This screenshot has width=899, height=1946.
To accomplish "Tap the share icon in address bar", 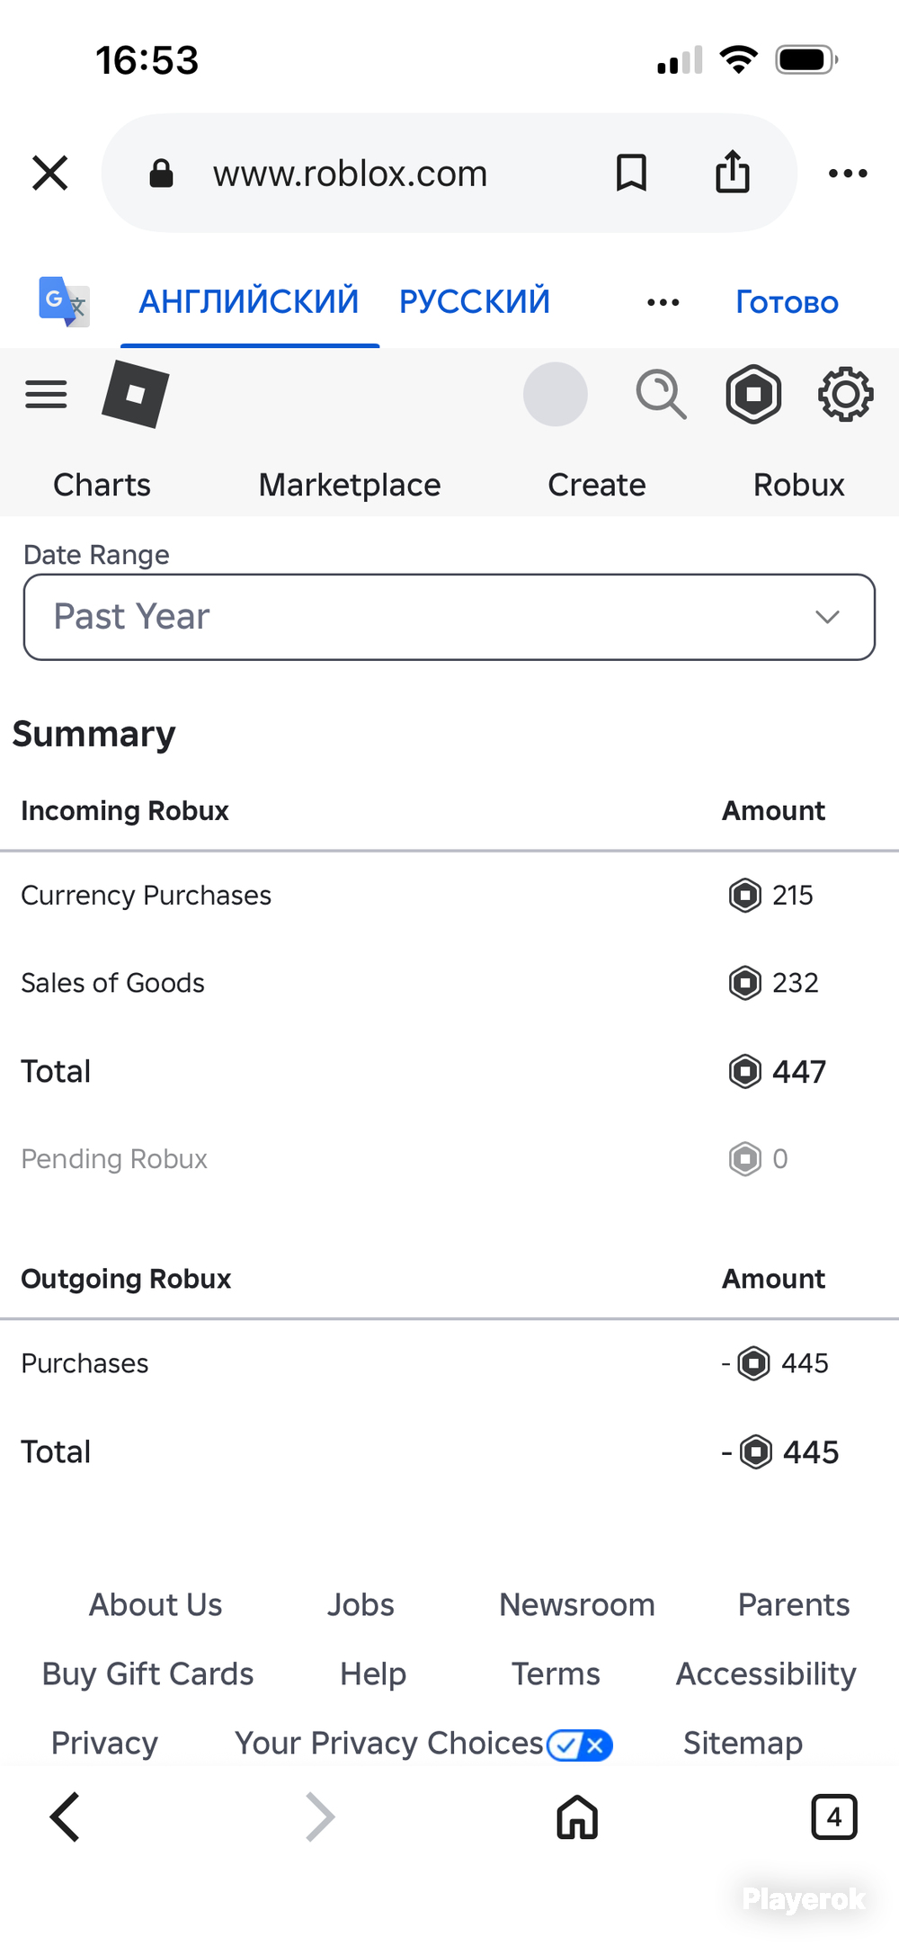I will 733,172.
